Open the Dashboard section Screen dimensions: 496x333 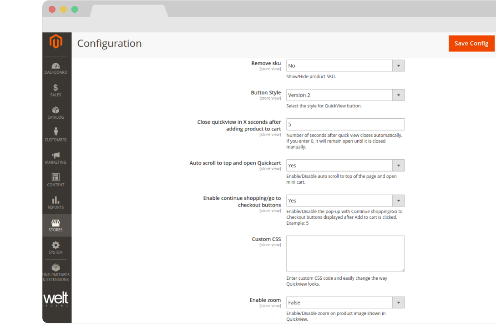tap(56, 68)
